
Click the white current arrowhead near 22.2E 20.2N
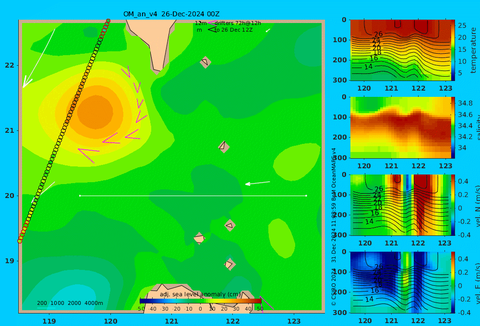pyautogui.click(x=248, y=184)
